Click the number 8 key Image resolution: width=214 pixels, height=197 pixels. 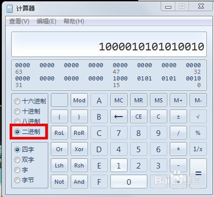139,133
